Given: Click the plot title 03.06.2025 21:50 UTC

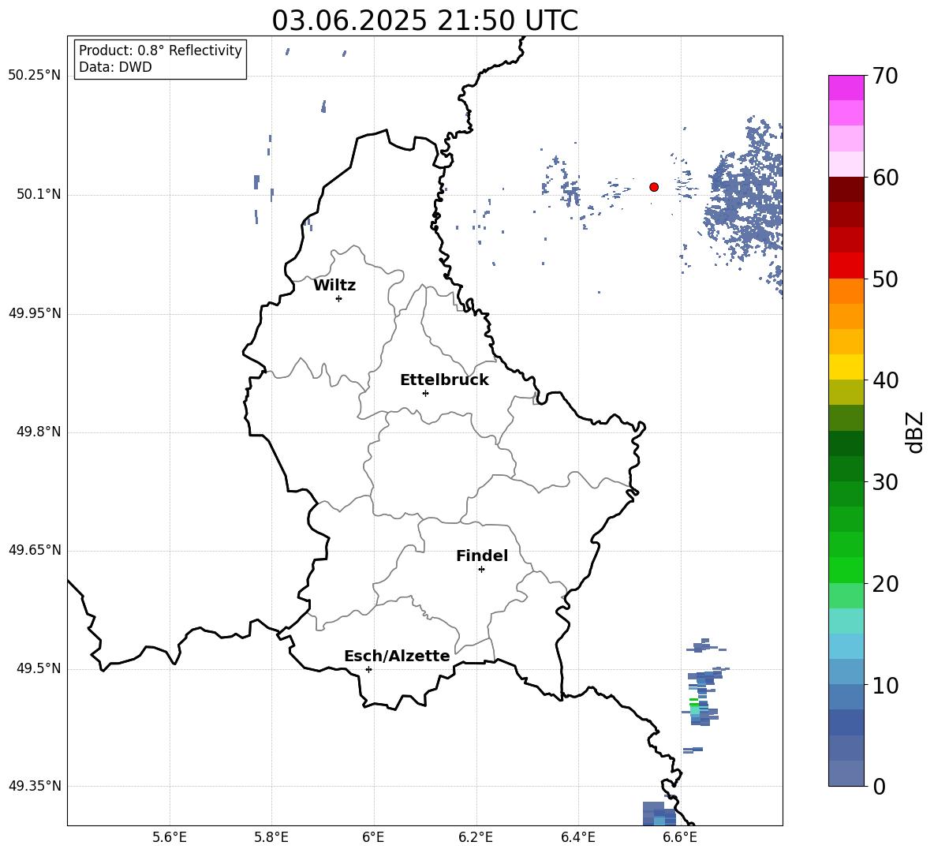Looking at the screenshot, I should [x=424, y=21].
